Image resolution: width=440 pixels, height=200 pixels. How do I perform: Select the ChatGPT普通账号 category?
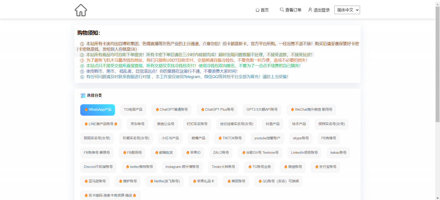(x=171, y=110)
